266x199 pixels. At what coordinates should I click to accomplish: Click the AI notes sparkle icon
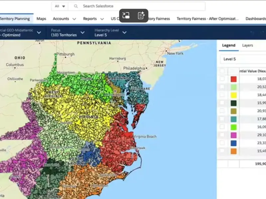coord(141,15)
